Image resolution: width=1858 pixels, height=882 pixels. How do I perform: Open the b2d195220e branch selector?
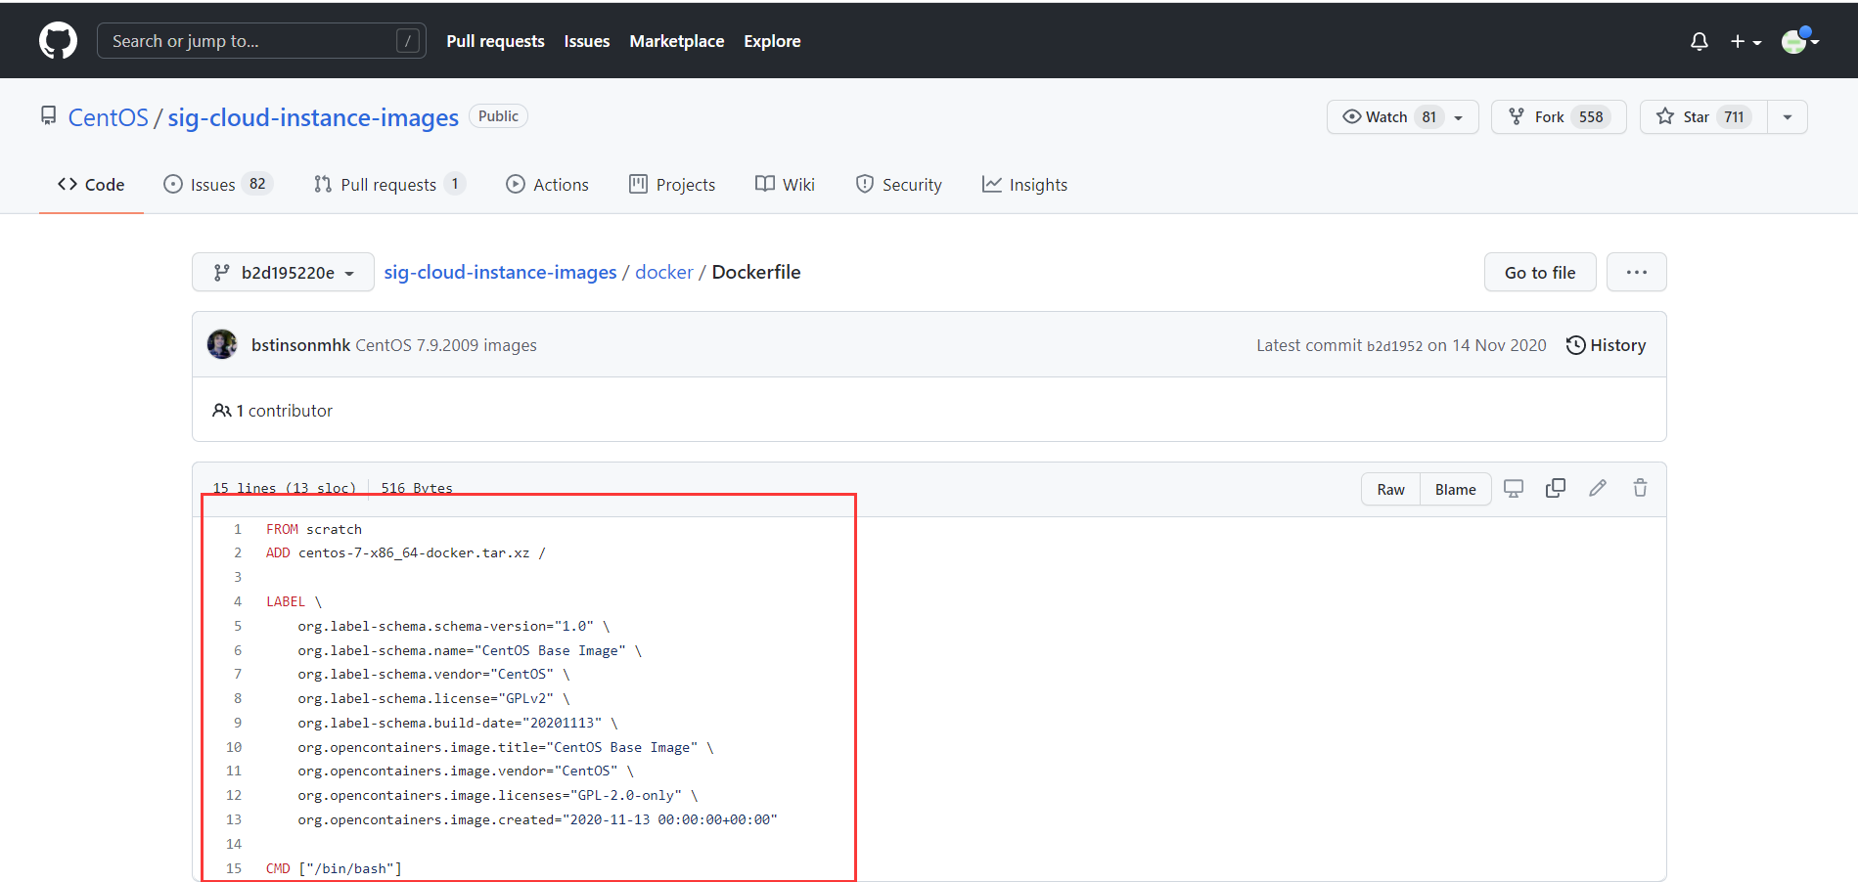click(x=283, y=272)
